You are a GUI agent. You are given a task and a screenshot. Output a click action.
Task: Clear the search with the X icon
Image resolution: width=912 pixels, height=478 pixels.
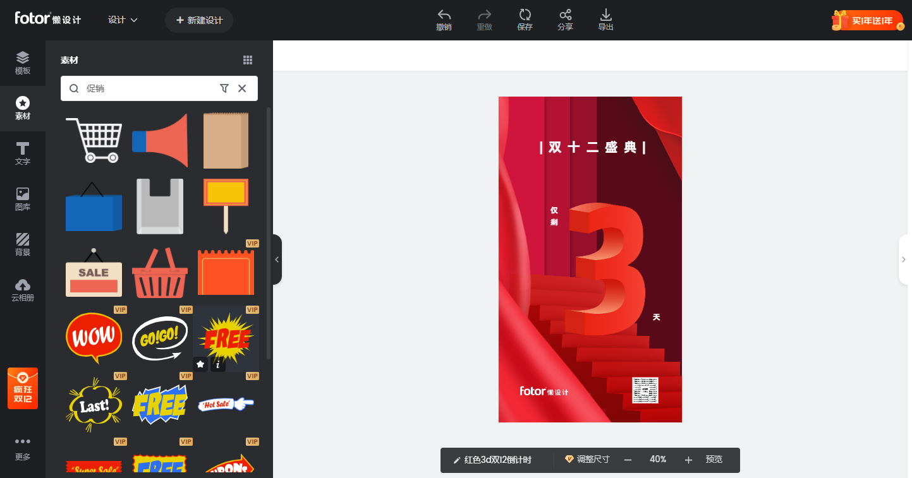242,88
